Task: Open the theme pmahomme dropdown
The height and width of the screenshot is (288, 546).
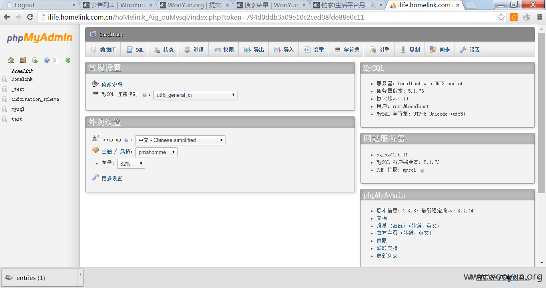Action: click(156, 152)
